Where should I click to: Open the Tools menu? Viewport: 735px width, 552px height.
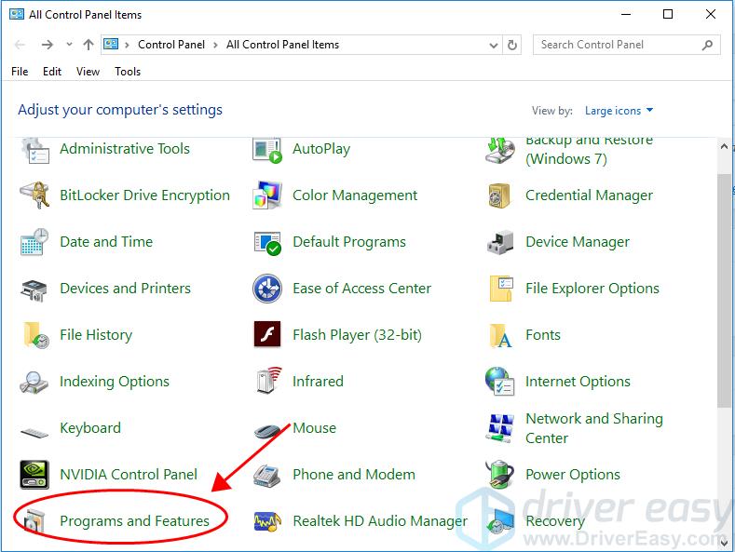[128, 72]
